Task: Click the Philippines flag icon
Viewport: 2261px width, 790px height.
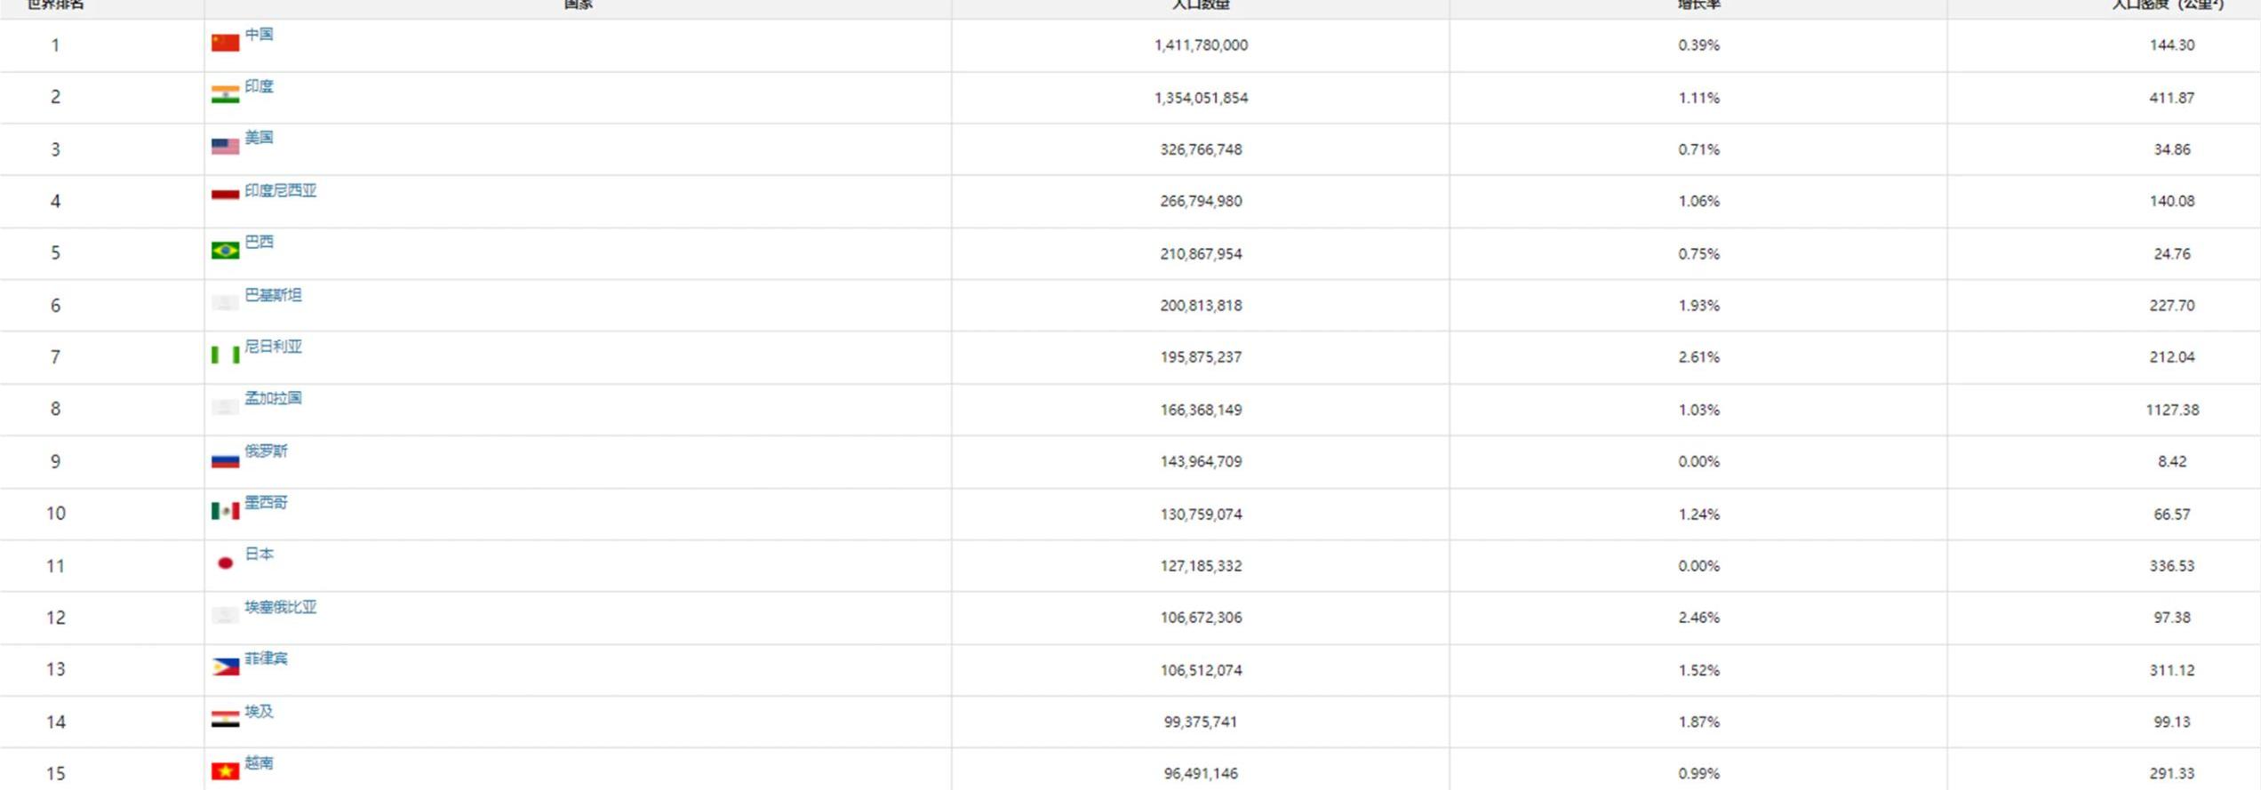Action: 225,666
